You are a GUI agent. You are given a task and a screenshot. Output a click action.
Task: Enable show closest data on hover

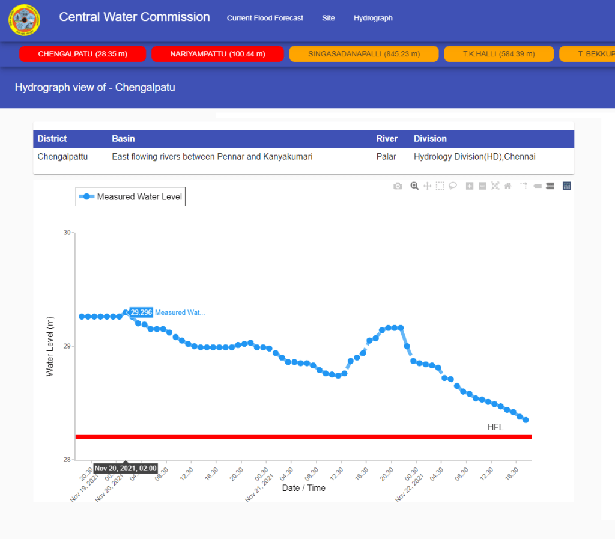[537, 186]
